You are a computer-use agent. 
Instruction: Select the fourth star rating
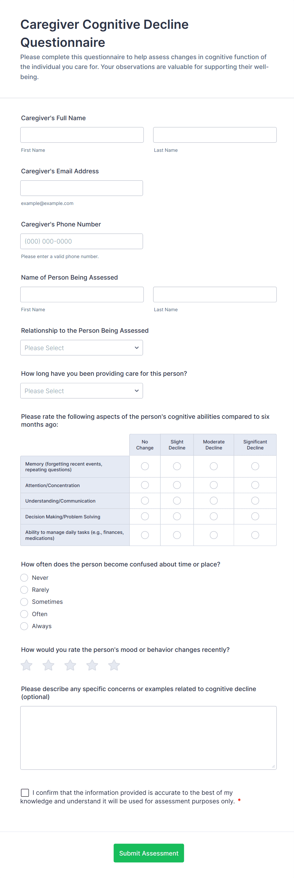pyautogui.click(x=92, y=665)
